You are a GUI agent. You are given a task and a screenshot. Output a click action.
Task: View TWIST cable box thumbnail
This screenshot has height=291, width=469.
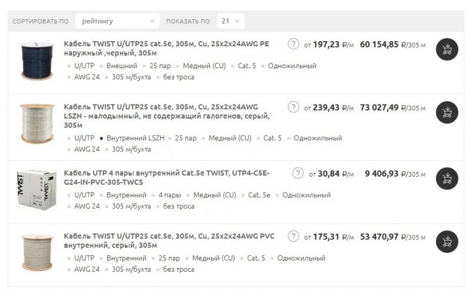[36, 190]
